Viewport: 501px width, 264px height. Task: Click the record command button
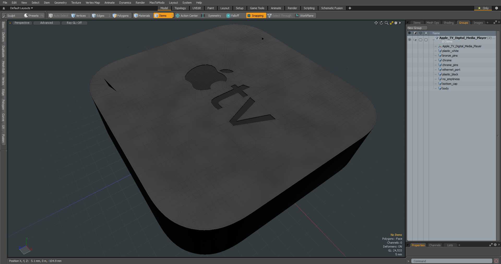(496, 261)
